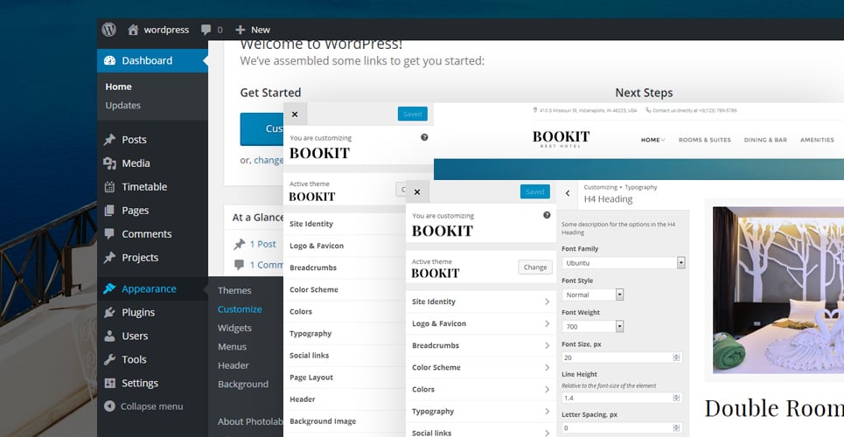Open the home icon next to wordpress
Image resolution: width=844 pixels, height=437 pixels.
point(133,30)
